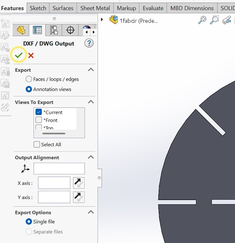Viewport: 235px width, 243px height.
Task: Check the Select All checkbox
Action: 37,144
